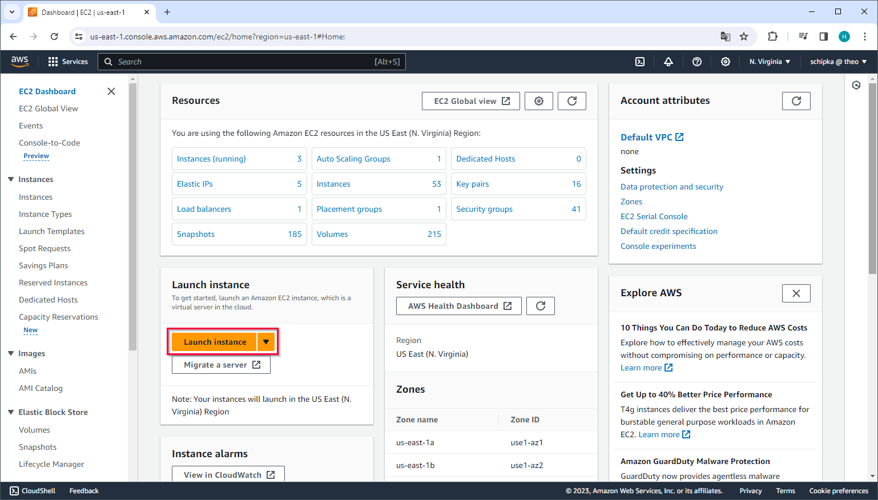Open Volumes resource card link
878x500 pixels.
pos(332,234)
